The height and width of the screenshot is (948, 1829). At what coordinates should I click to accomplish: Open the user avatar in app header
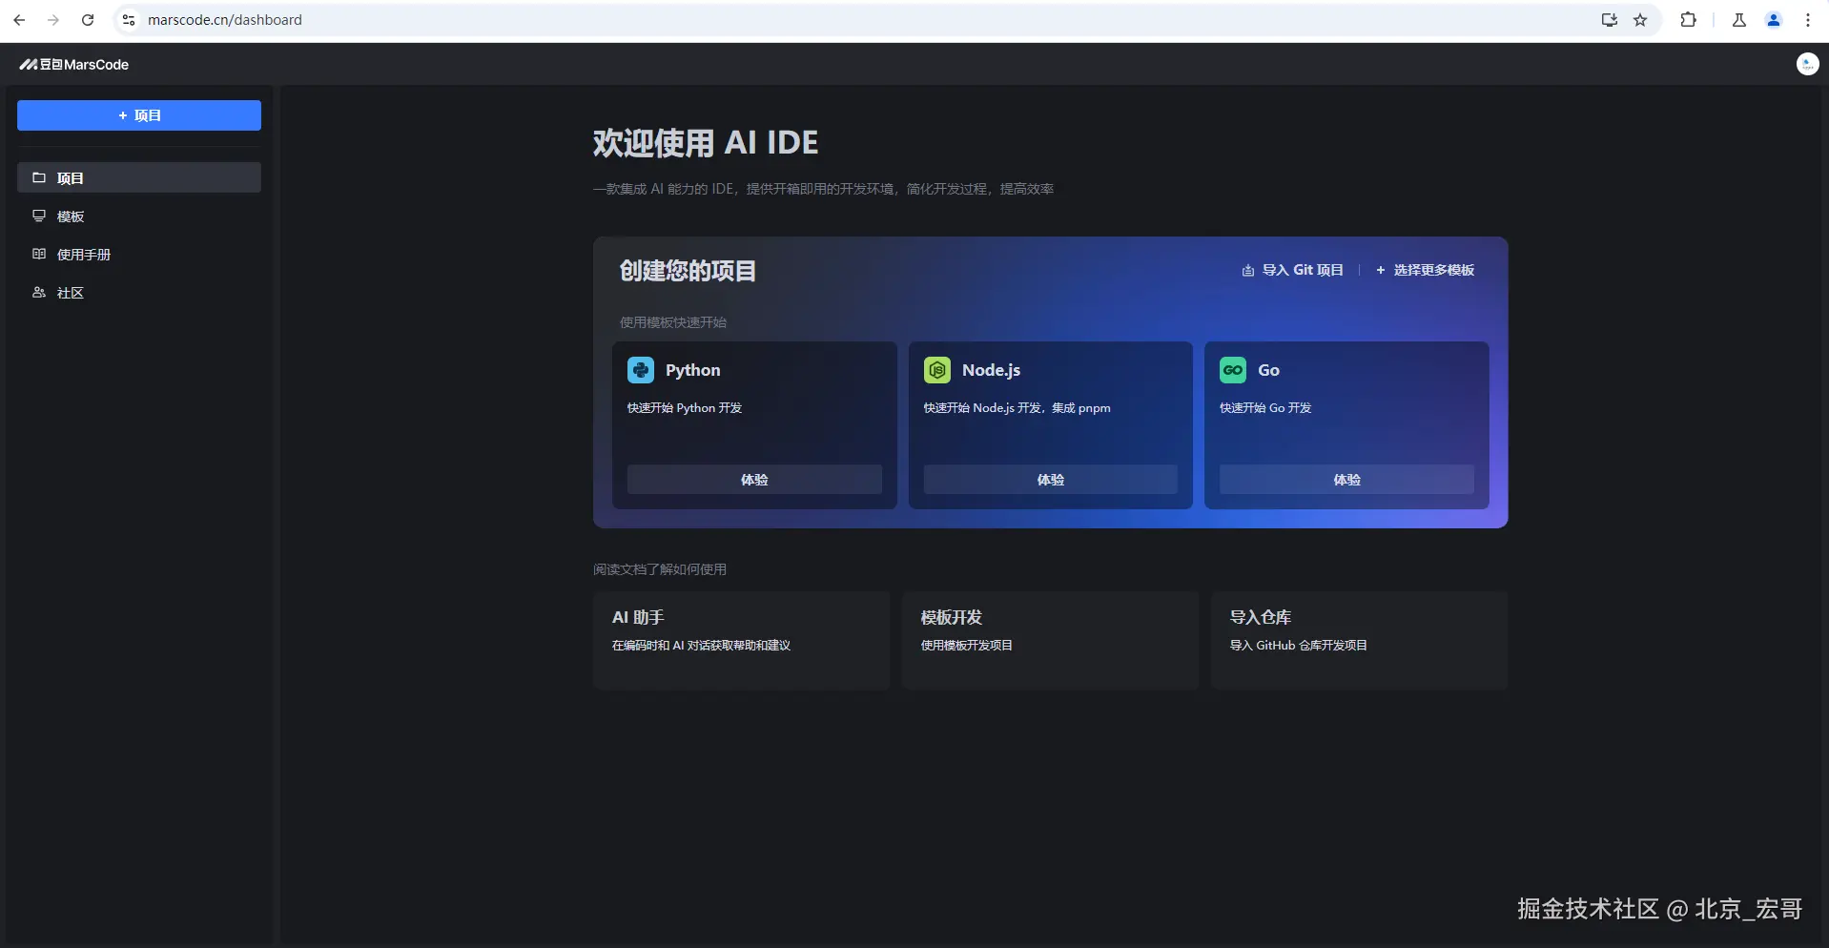(1807, 64)
